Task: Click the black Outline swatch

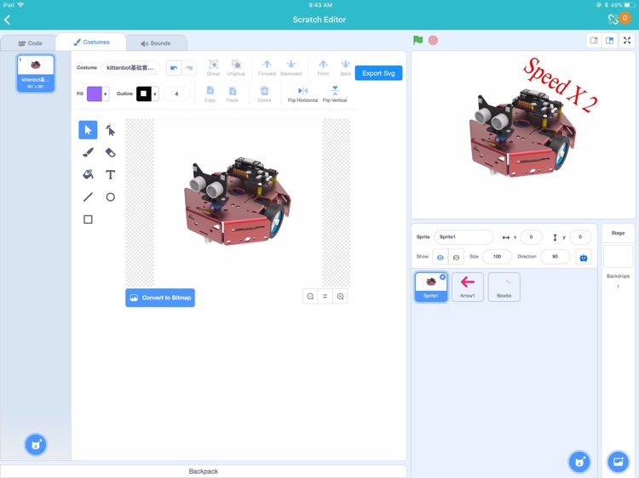Action: pyautogui.click(x=143, y=94)
